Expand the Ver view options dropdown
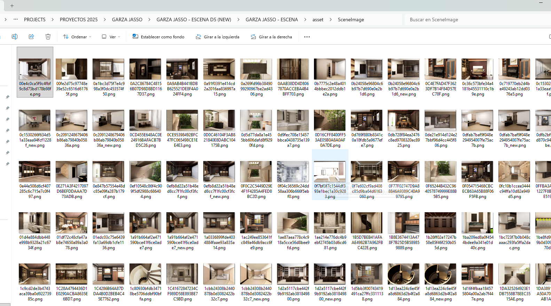This screenshot has width=551, height=306. tap(111, 37)
